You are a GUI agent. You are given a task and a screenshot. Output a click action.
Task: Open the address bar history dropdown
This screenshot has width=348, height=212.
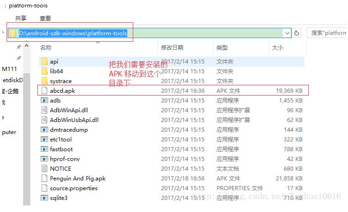[287, 33]
